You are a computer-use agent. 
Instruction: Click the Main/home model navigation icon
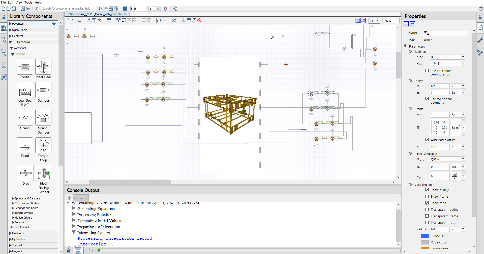(69, 21)
